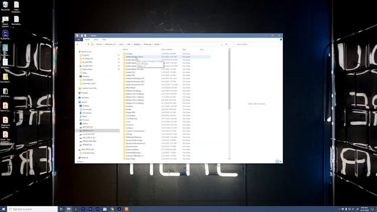Sort by the Size column header
Image resolution: width=377 pixels, height=212 pixels.
click(x=201, y=49)
